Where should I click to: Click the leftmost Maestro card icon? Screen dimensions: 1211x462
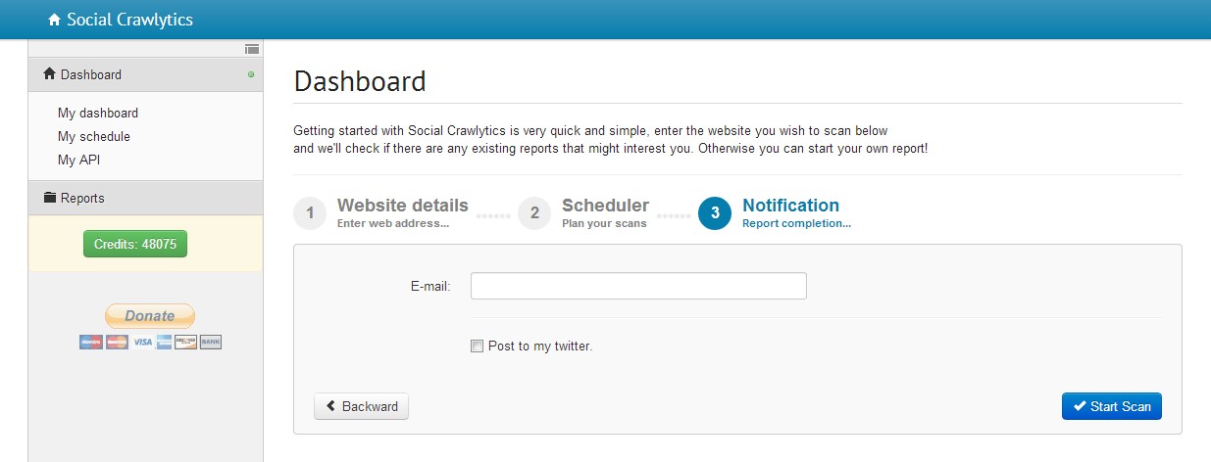click(91, 342)
